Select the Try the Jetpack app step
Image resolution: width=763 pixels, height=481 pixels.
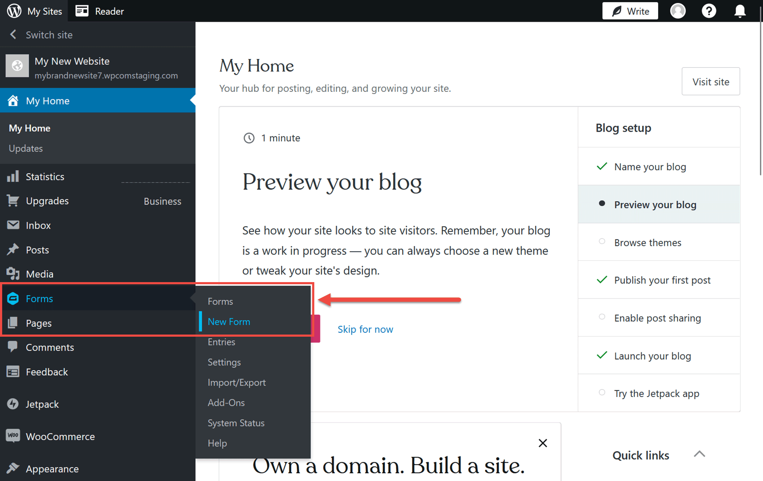659,393
